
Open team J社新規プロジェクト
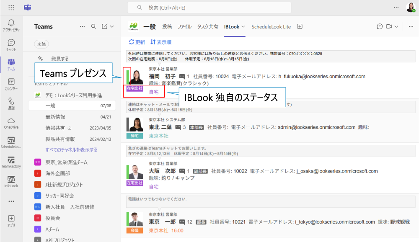coord(64,185)
